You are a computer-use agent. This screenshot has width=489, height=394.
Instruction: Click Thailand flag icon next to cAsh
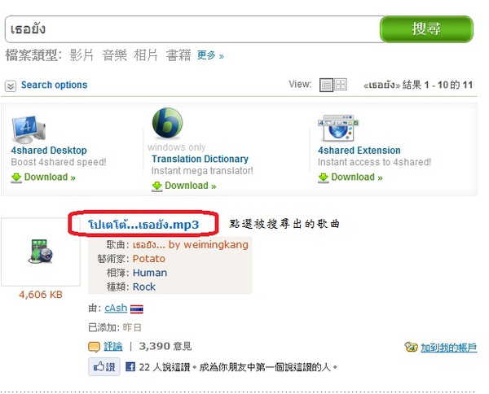(137, 309)
